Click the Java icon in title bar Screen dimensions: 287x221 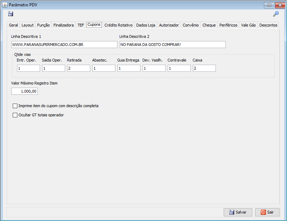point(5,5)
